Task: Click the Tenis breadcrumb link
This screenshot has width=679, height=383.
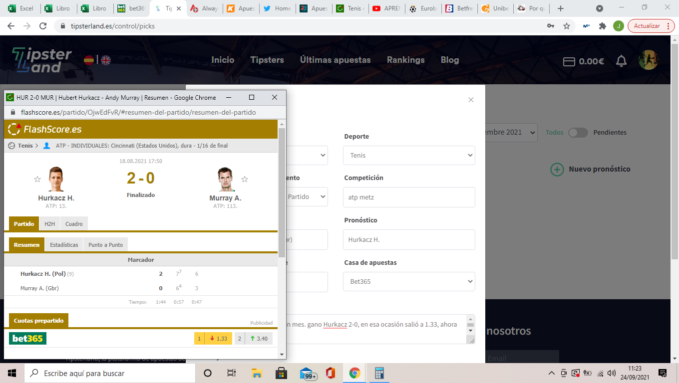Action: [x=25, y=146]
